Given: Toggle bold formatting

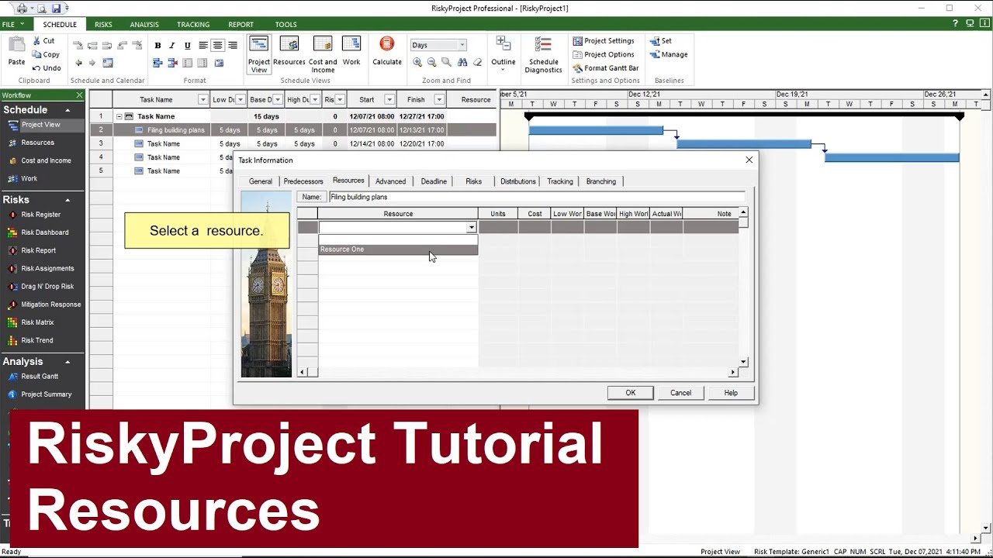Looking at the screenshot, I should point(158,46).
